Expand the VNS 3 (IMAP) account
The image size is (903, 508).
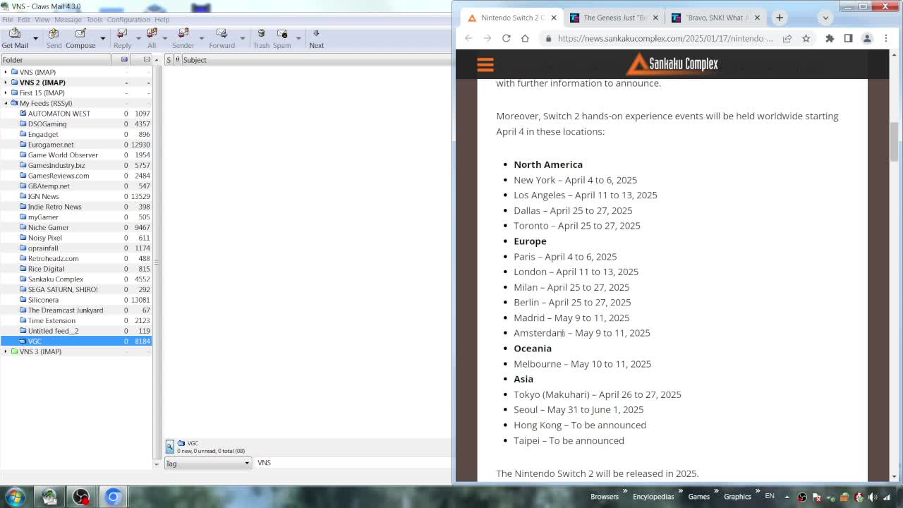(6, 351)
